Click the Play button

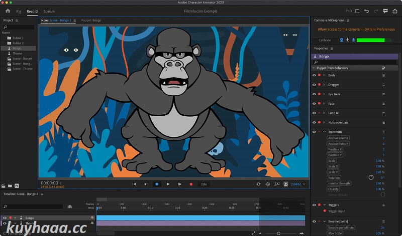pos(168,184)
